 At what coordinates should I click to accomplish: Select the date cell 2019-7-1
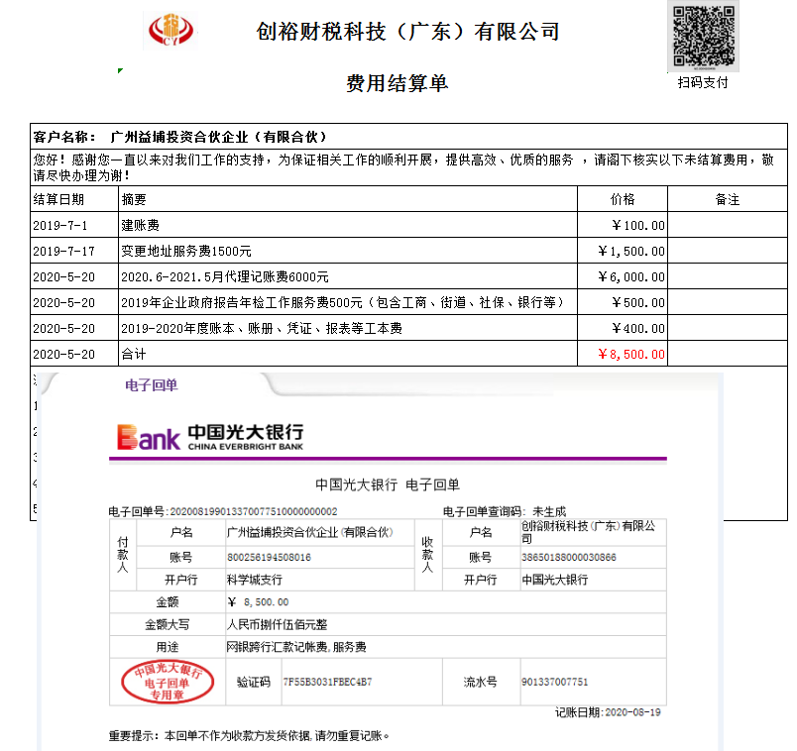pyautogui.click(x=74, y=225)
